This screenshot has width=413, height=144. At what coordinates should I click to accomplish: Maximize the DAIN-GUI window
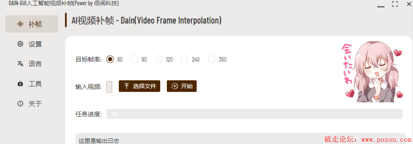395,4
